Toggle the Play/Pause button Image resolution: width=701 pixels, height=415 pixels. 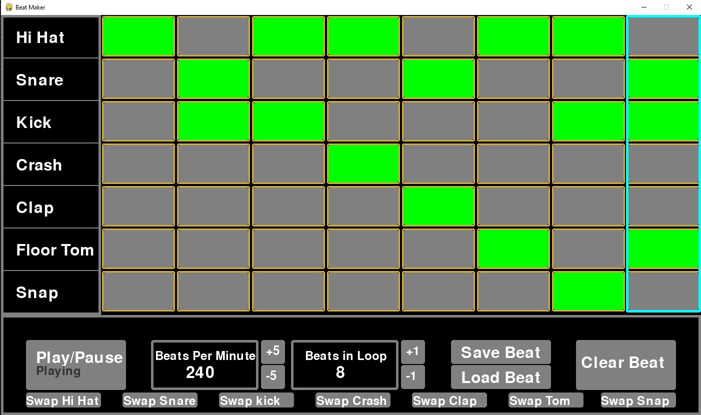pos(76,365)
